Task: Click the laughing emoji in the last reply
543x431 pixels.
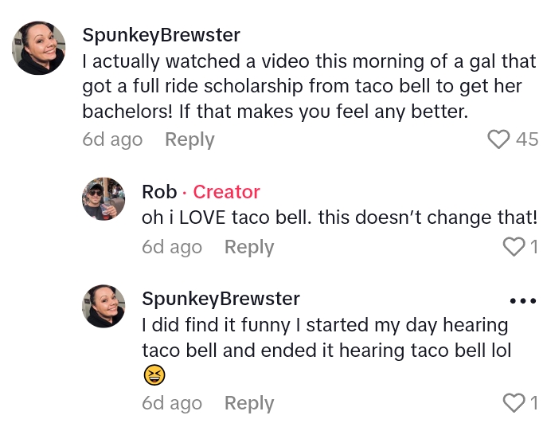Action: (154, 374)
